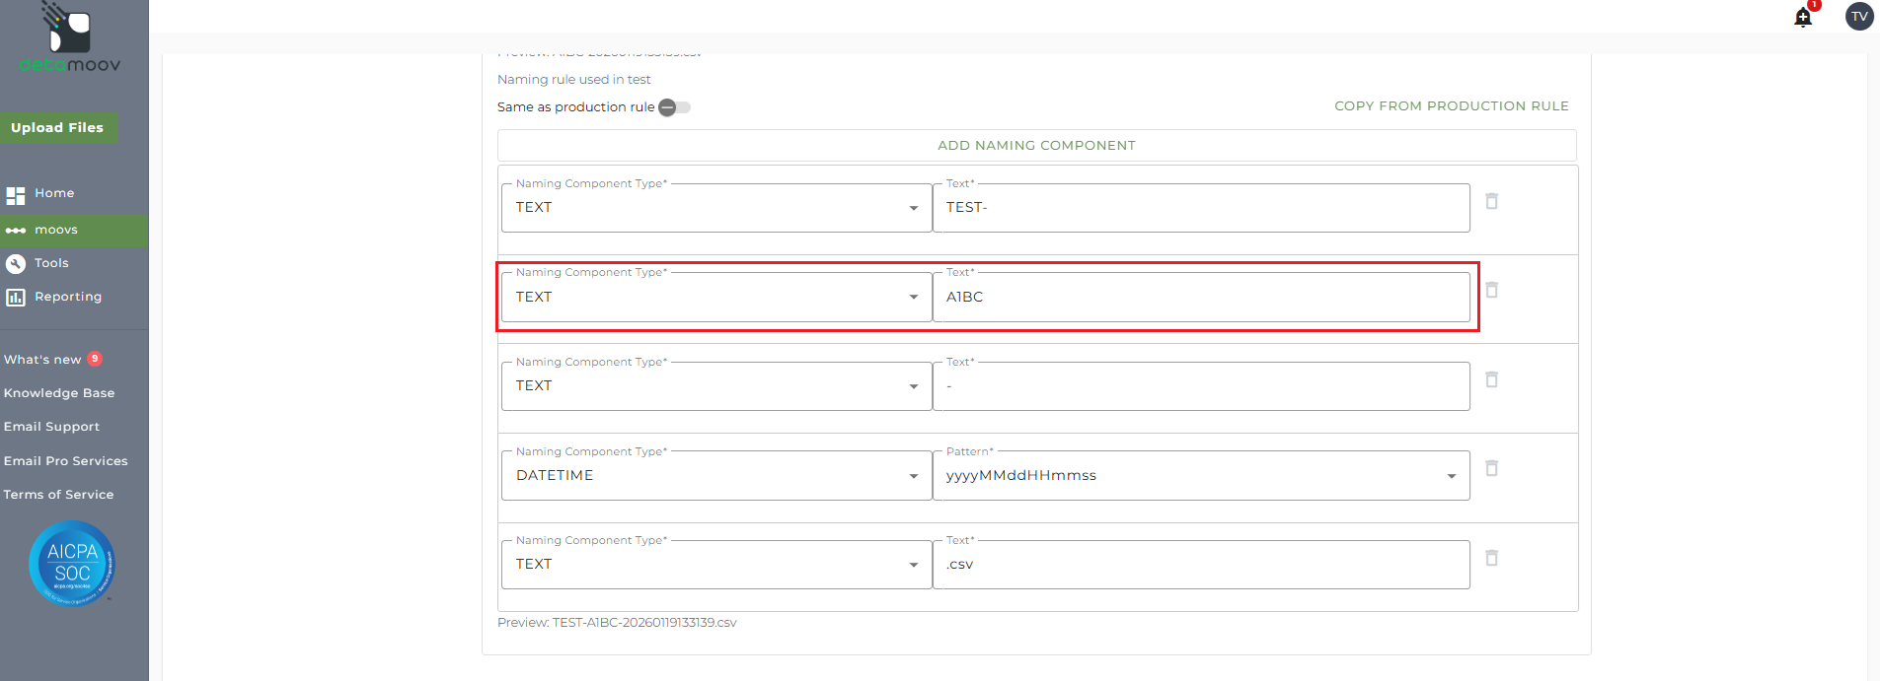Toggle Same as production rule switch
Image resolution: width=1880 pixels, height=681 pixels.
pyautogui.click(x=675, y=107)
